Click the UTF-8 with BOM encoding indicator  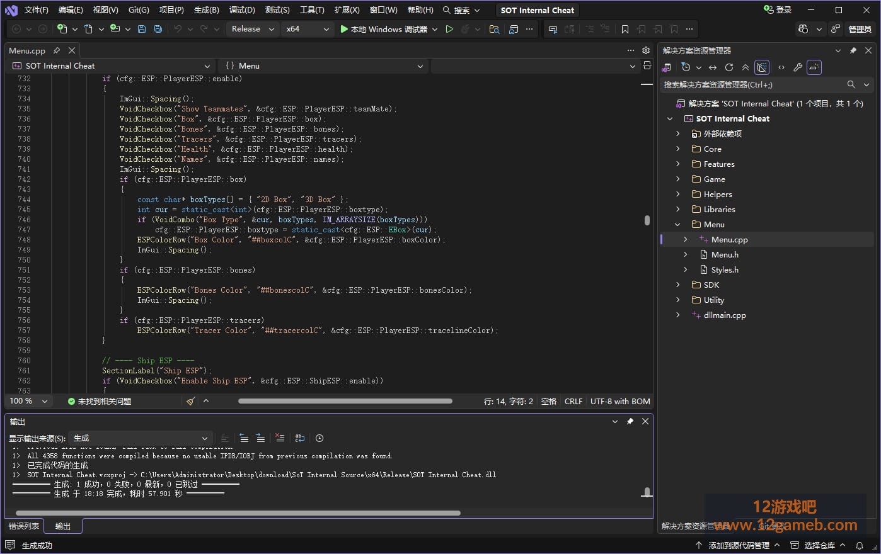click(x=620, y=401)
